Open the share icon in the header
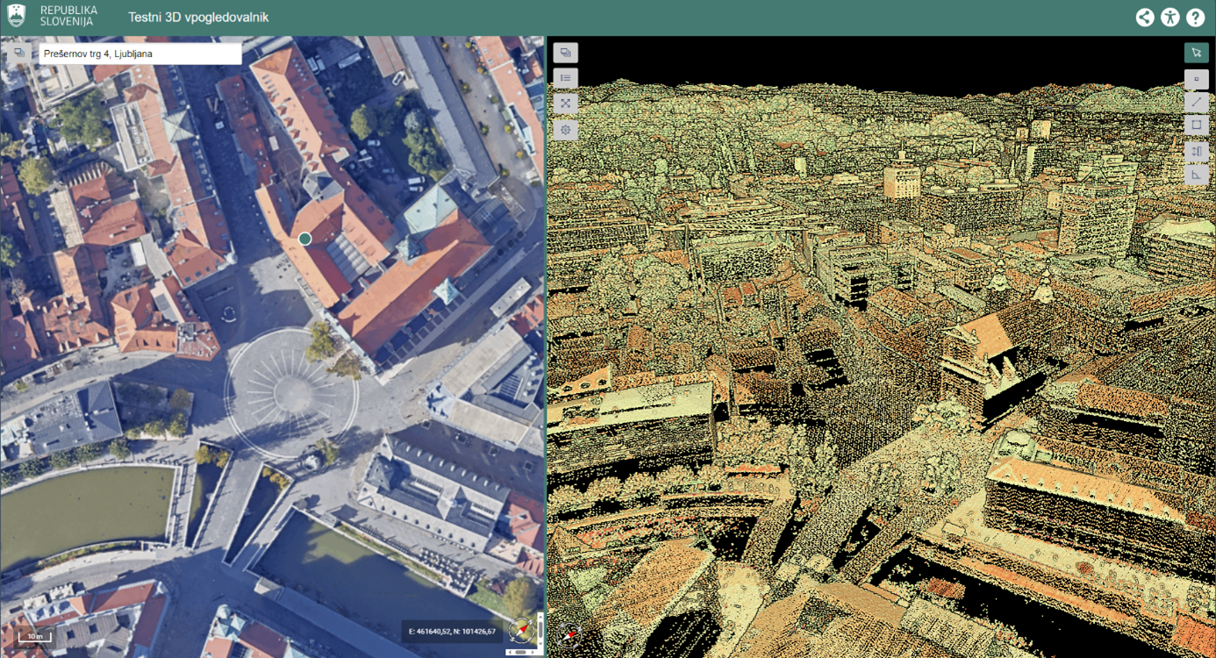 [x=1145, y=17]
